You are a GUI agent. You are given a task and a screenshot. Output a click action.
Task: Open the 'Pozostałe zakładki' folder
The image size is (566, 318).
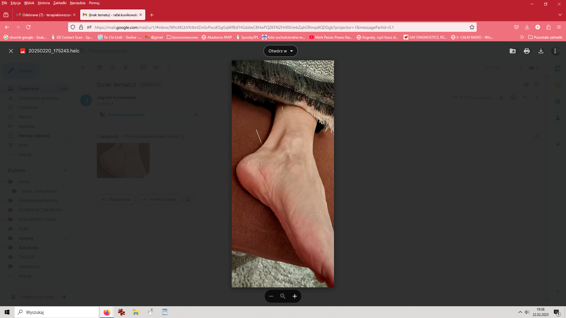[545, 37]
